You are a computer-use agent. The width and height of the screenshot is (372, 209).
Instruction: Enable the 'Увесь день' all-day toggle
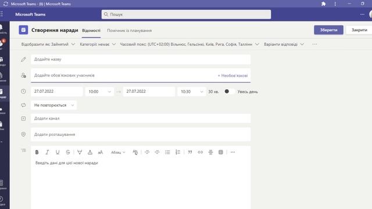[229, 92]
